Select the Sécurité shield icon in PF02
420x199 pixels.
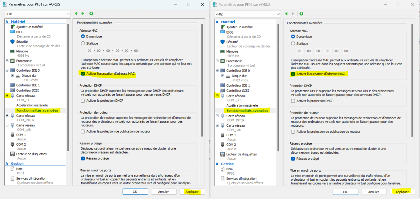coord(223,42)
